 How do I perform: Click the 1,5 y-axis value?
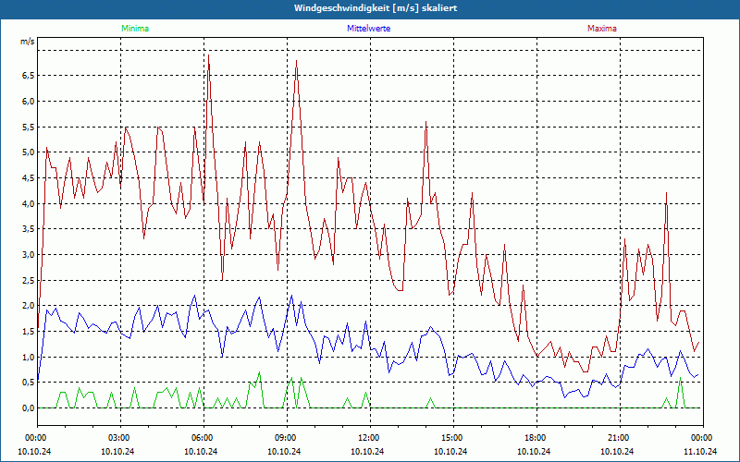point(29,332)
